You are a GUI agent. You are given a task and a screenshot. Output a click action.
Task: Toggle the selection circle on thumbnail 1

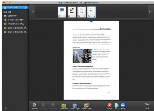pos(59,16)
